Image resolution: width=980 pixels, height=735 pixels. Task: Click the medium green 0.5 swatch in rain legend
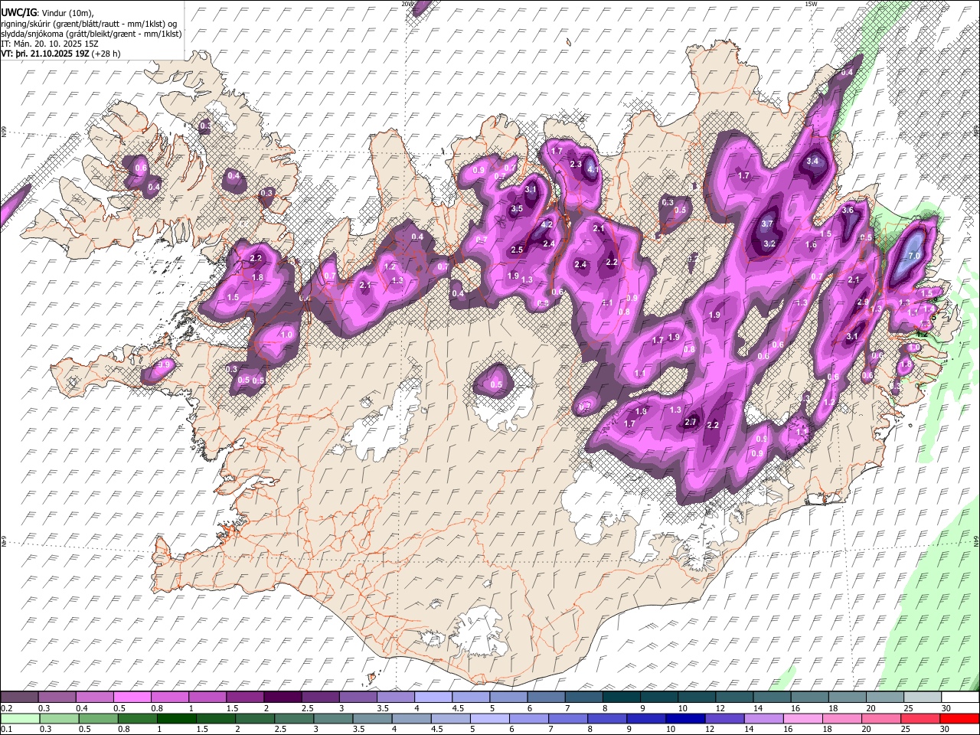(99, 718)
